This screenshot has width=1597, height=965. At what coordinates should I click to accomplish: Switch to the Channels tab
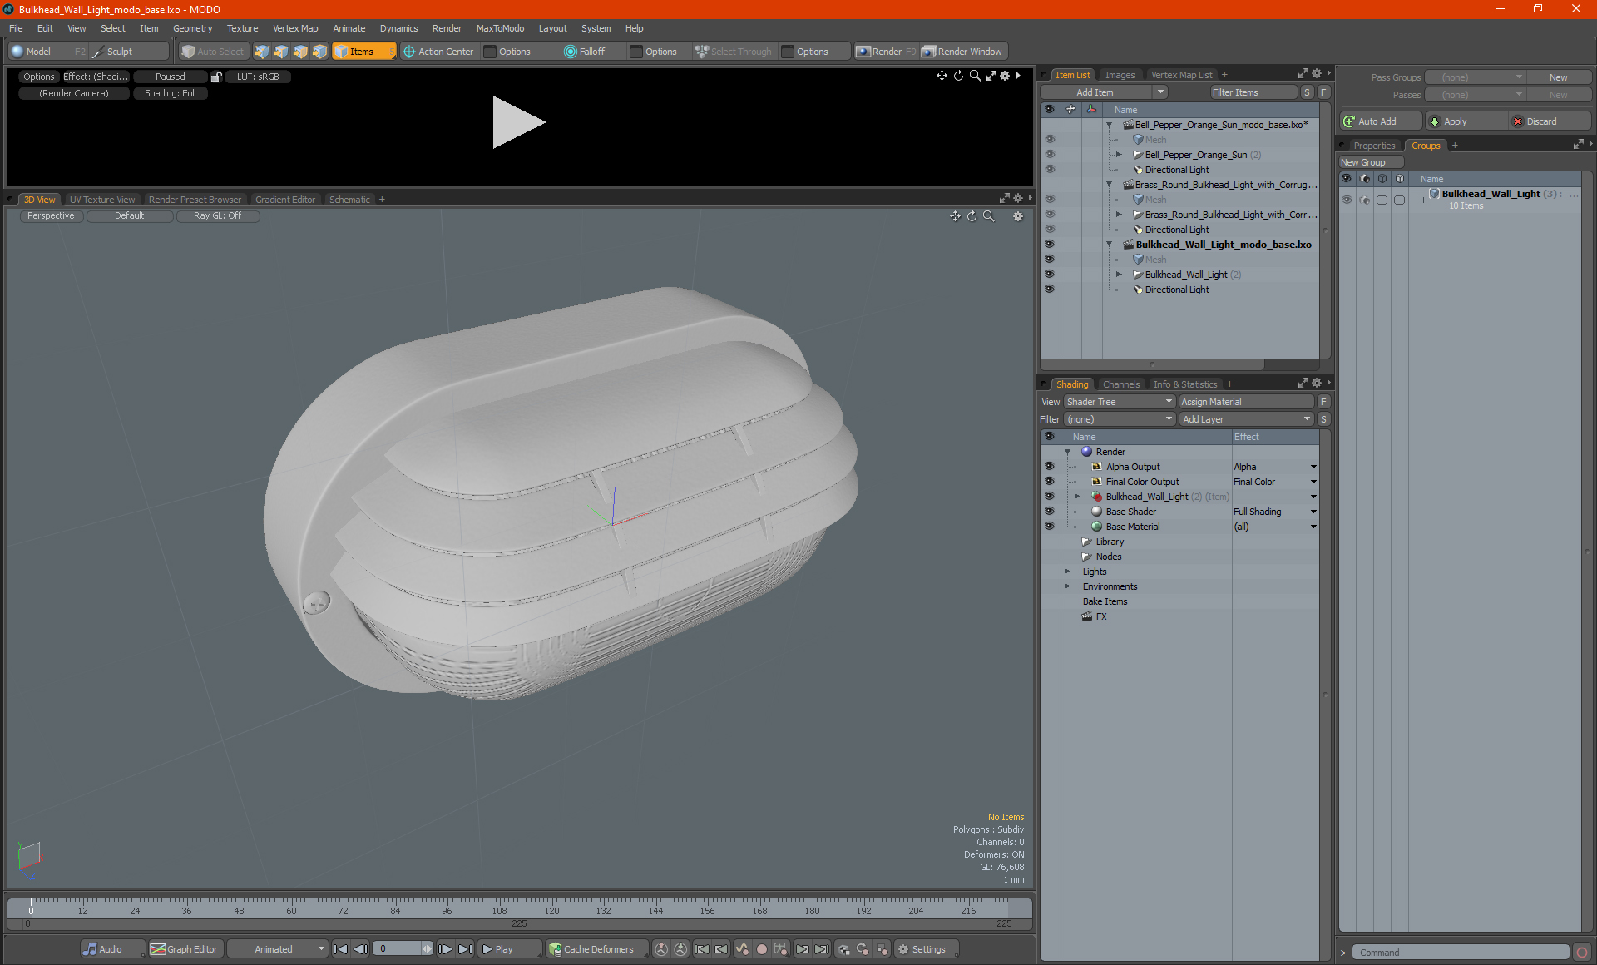[1120, 384]
